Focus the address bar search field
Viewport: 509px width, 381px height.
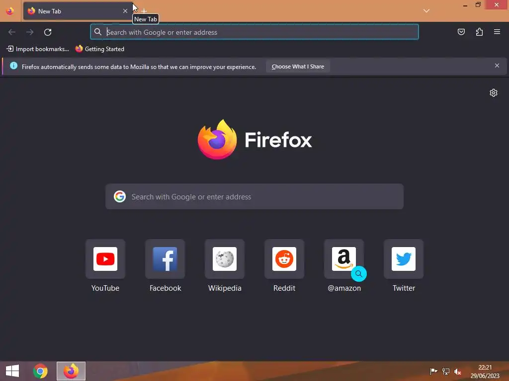(254, 32)
